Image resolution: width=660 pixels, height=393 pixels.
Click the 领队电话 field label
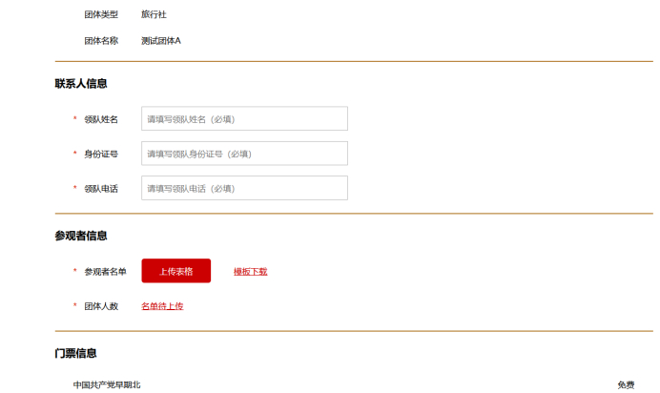(x=101, y=188)
